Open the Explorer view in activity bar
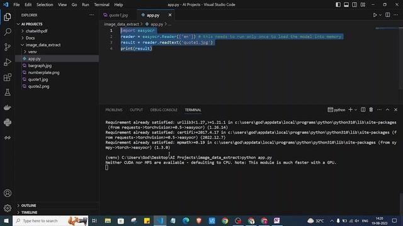The width and height of the screenshot is (403, 226). coord(8,17)
